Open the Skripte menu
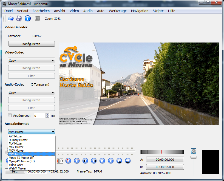This screenshot has height=181, width=224. coord(158,11)
